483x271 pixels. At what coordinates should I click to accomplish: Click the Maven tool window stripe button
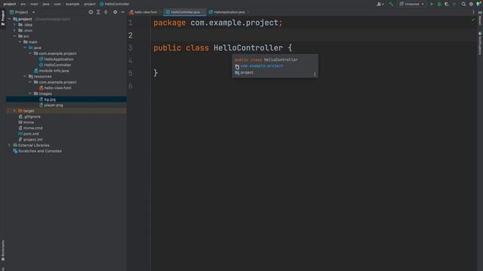click(x=480, y=18)
